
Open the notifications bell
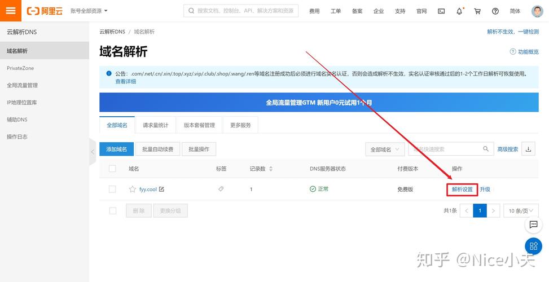click(x=459, y=11)
